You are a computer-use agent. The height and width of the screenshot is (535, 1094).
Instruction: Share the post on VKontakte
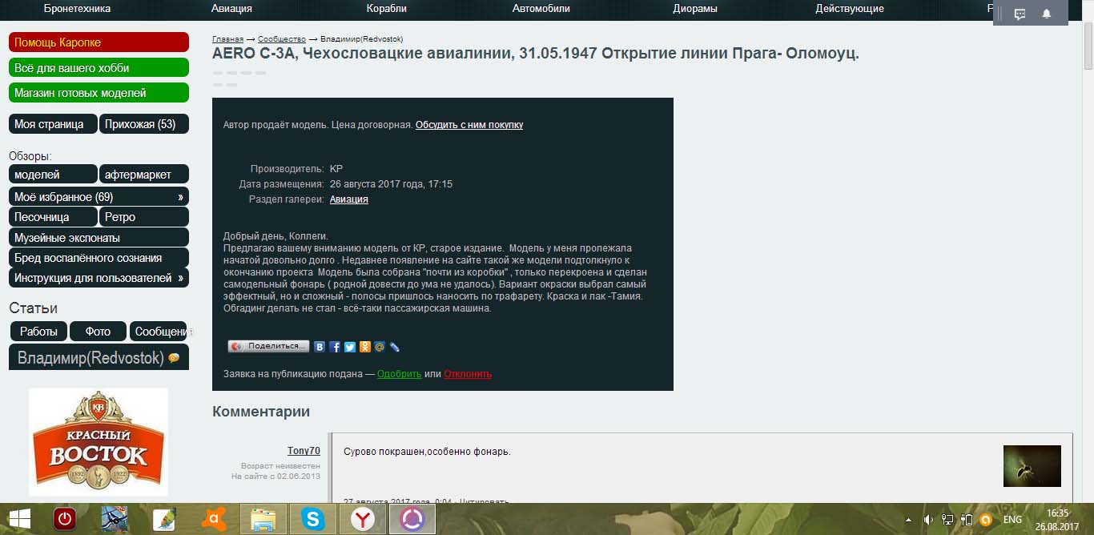[320, 347]
